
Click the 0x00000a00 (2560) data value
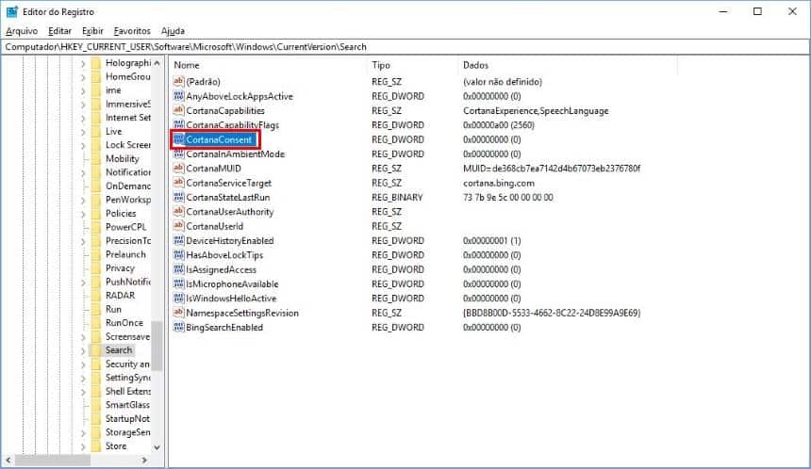tap(499, 125)
